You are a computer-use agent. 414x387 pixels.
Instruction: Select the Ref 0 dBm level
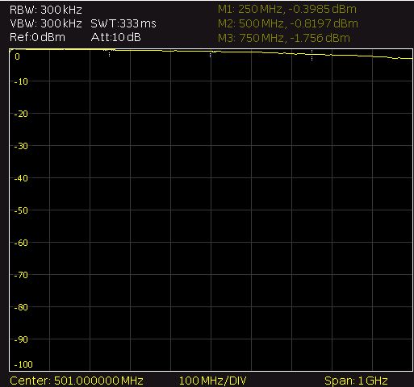[37, 37]
